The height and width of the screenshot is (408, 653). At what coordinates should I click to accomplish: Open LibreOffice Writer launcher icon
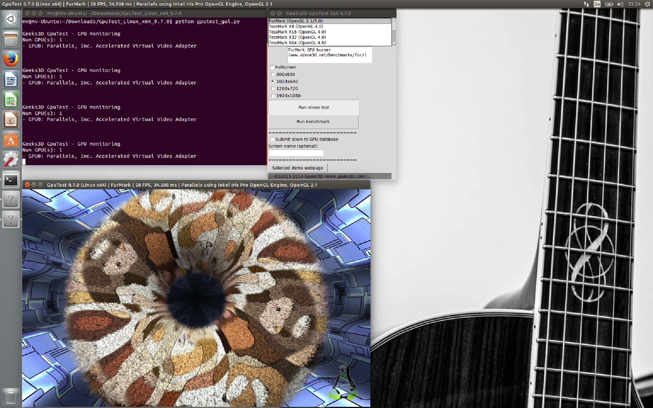[11, 79]
